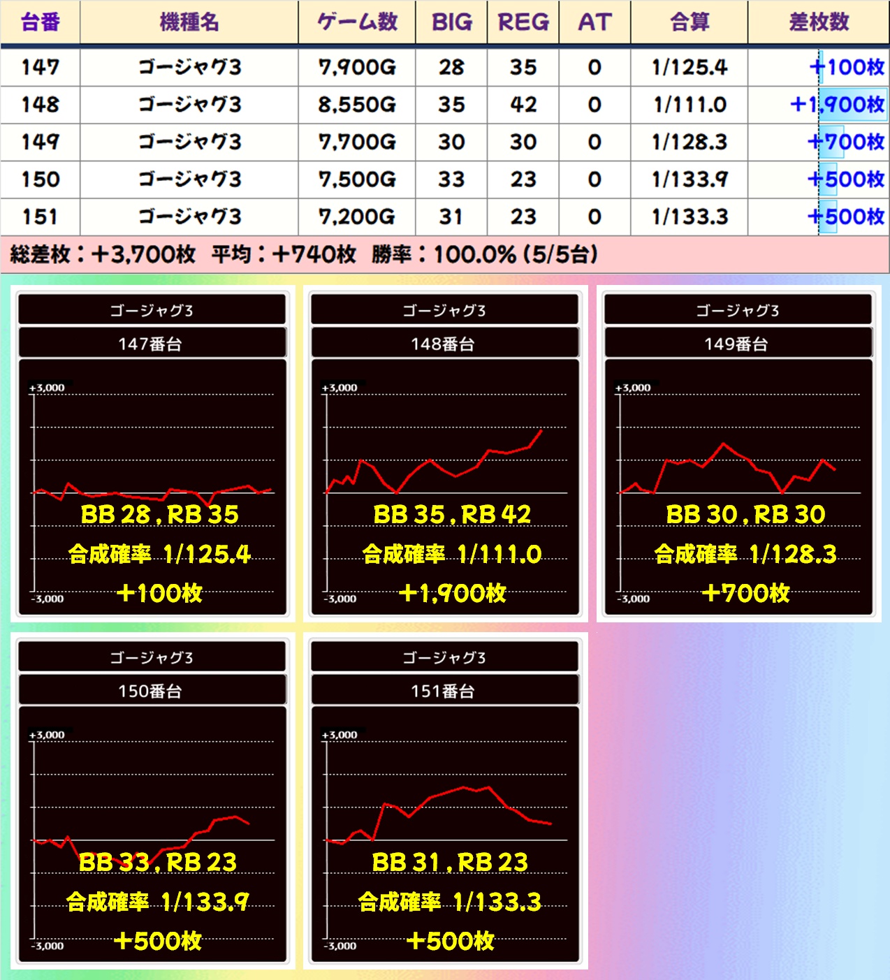The height and width of the screenshot is (980, 890).
Task: Click the +1,900枚 value in the table
Action: (837, 105)
